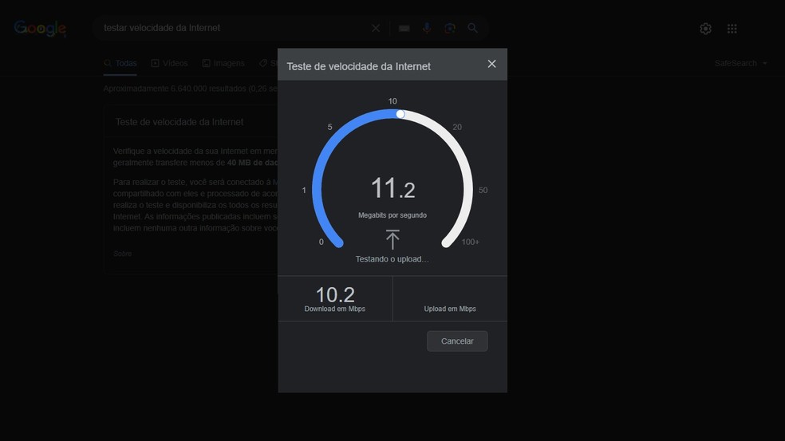Expand the SafeSearch dropdown
Screen dimensions: 785x441
pos(741,63)
